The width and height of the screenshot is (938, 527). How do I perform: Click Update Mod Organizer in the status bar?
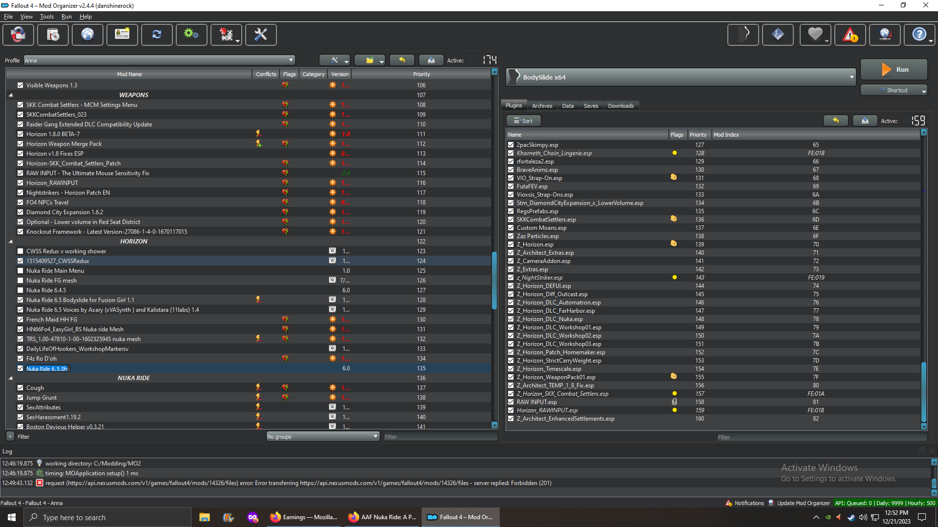(x=799, y=503)
